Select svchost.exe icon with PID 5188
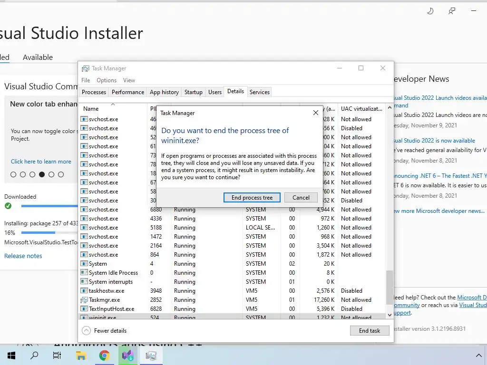Image resolution: width=487 pixels, height=365 pixels. tap(84, 228)
